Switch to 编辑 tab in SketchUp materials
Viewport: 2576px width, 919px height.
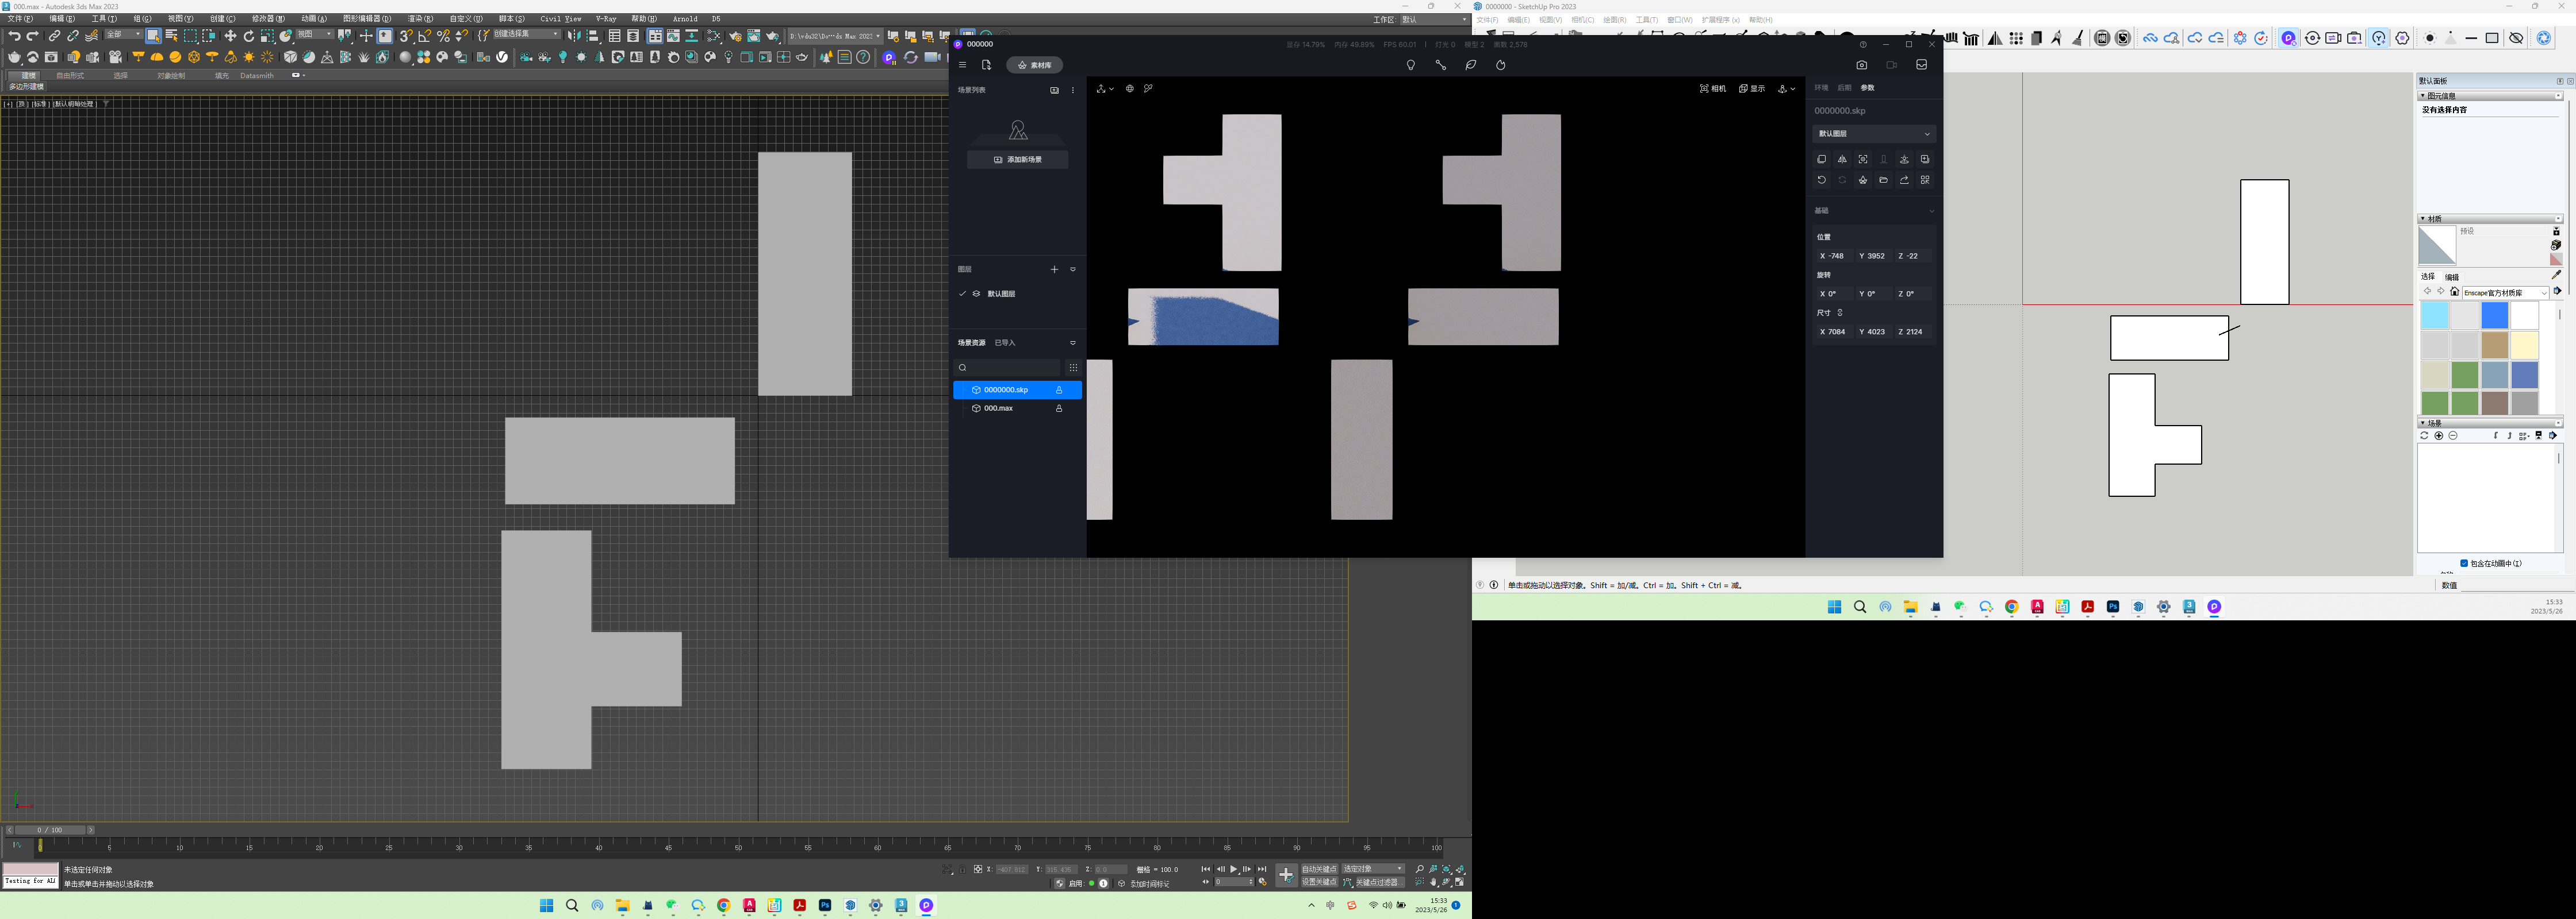point(2452,277)
